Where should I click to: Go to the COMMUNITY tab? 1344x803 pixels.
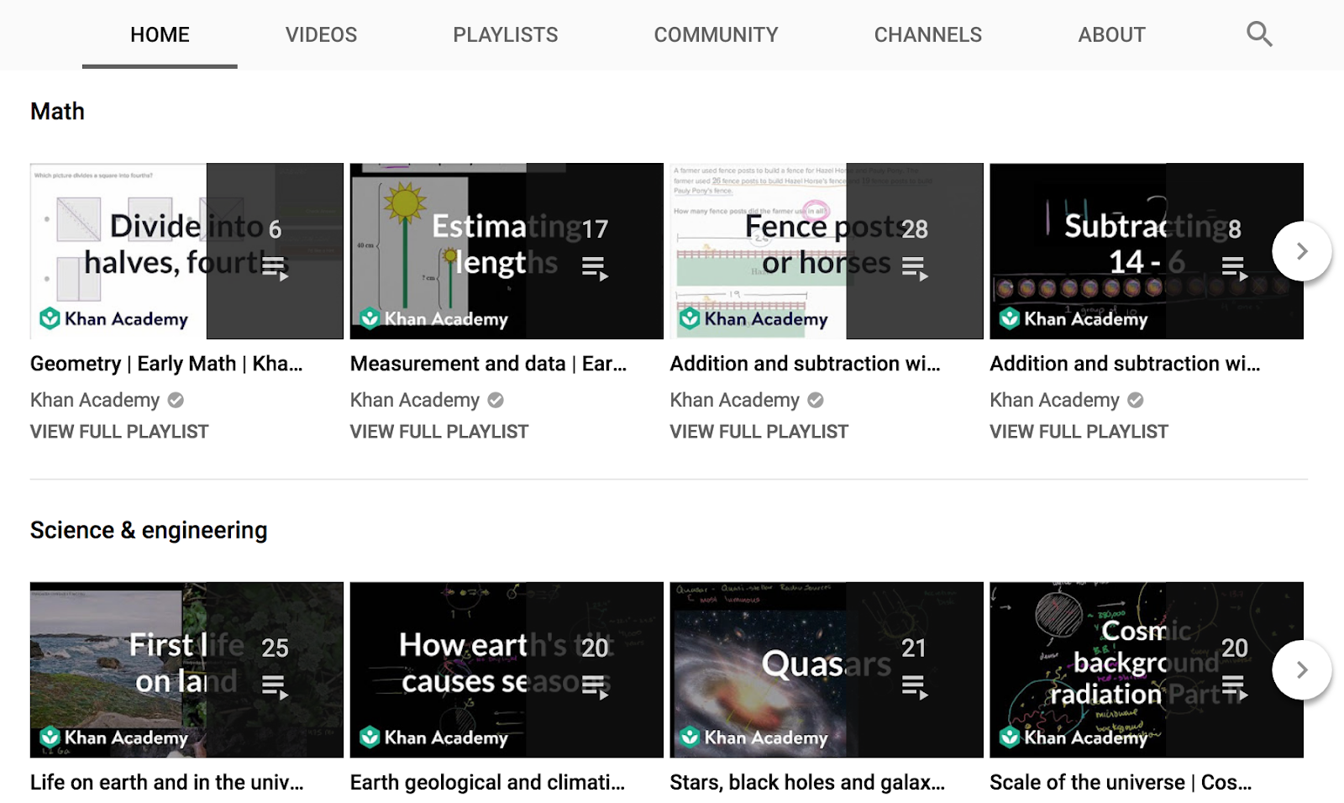(717, 34)
